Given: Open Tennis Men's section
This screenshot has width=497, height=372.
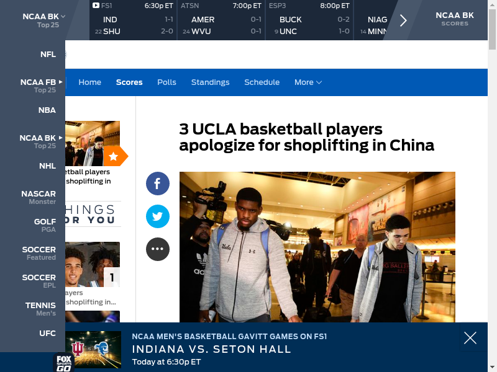Looking at the screenshot, I should pyautogui.click(x=40, y=309).
